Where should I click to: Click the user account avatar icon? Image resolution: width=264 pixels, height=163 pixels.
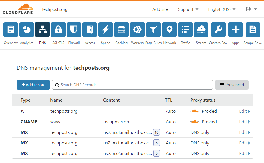tap(248, 9)
